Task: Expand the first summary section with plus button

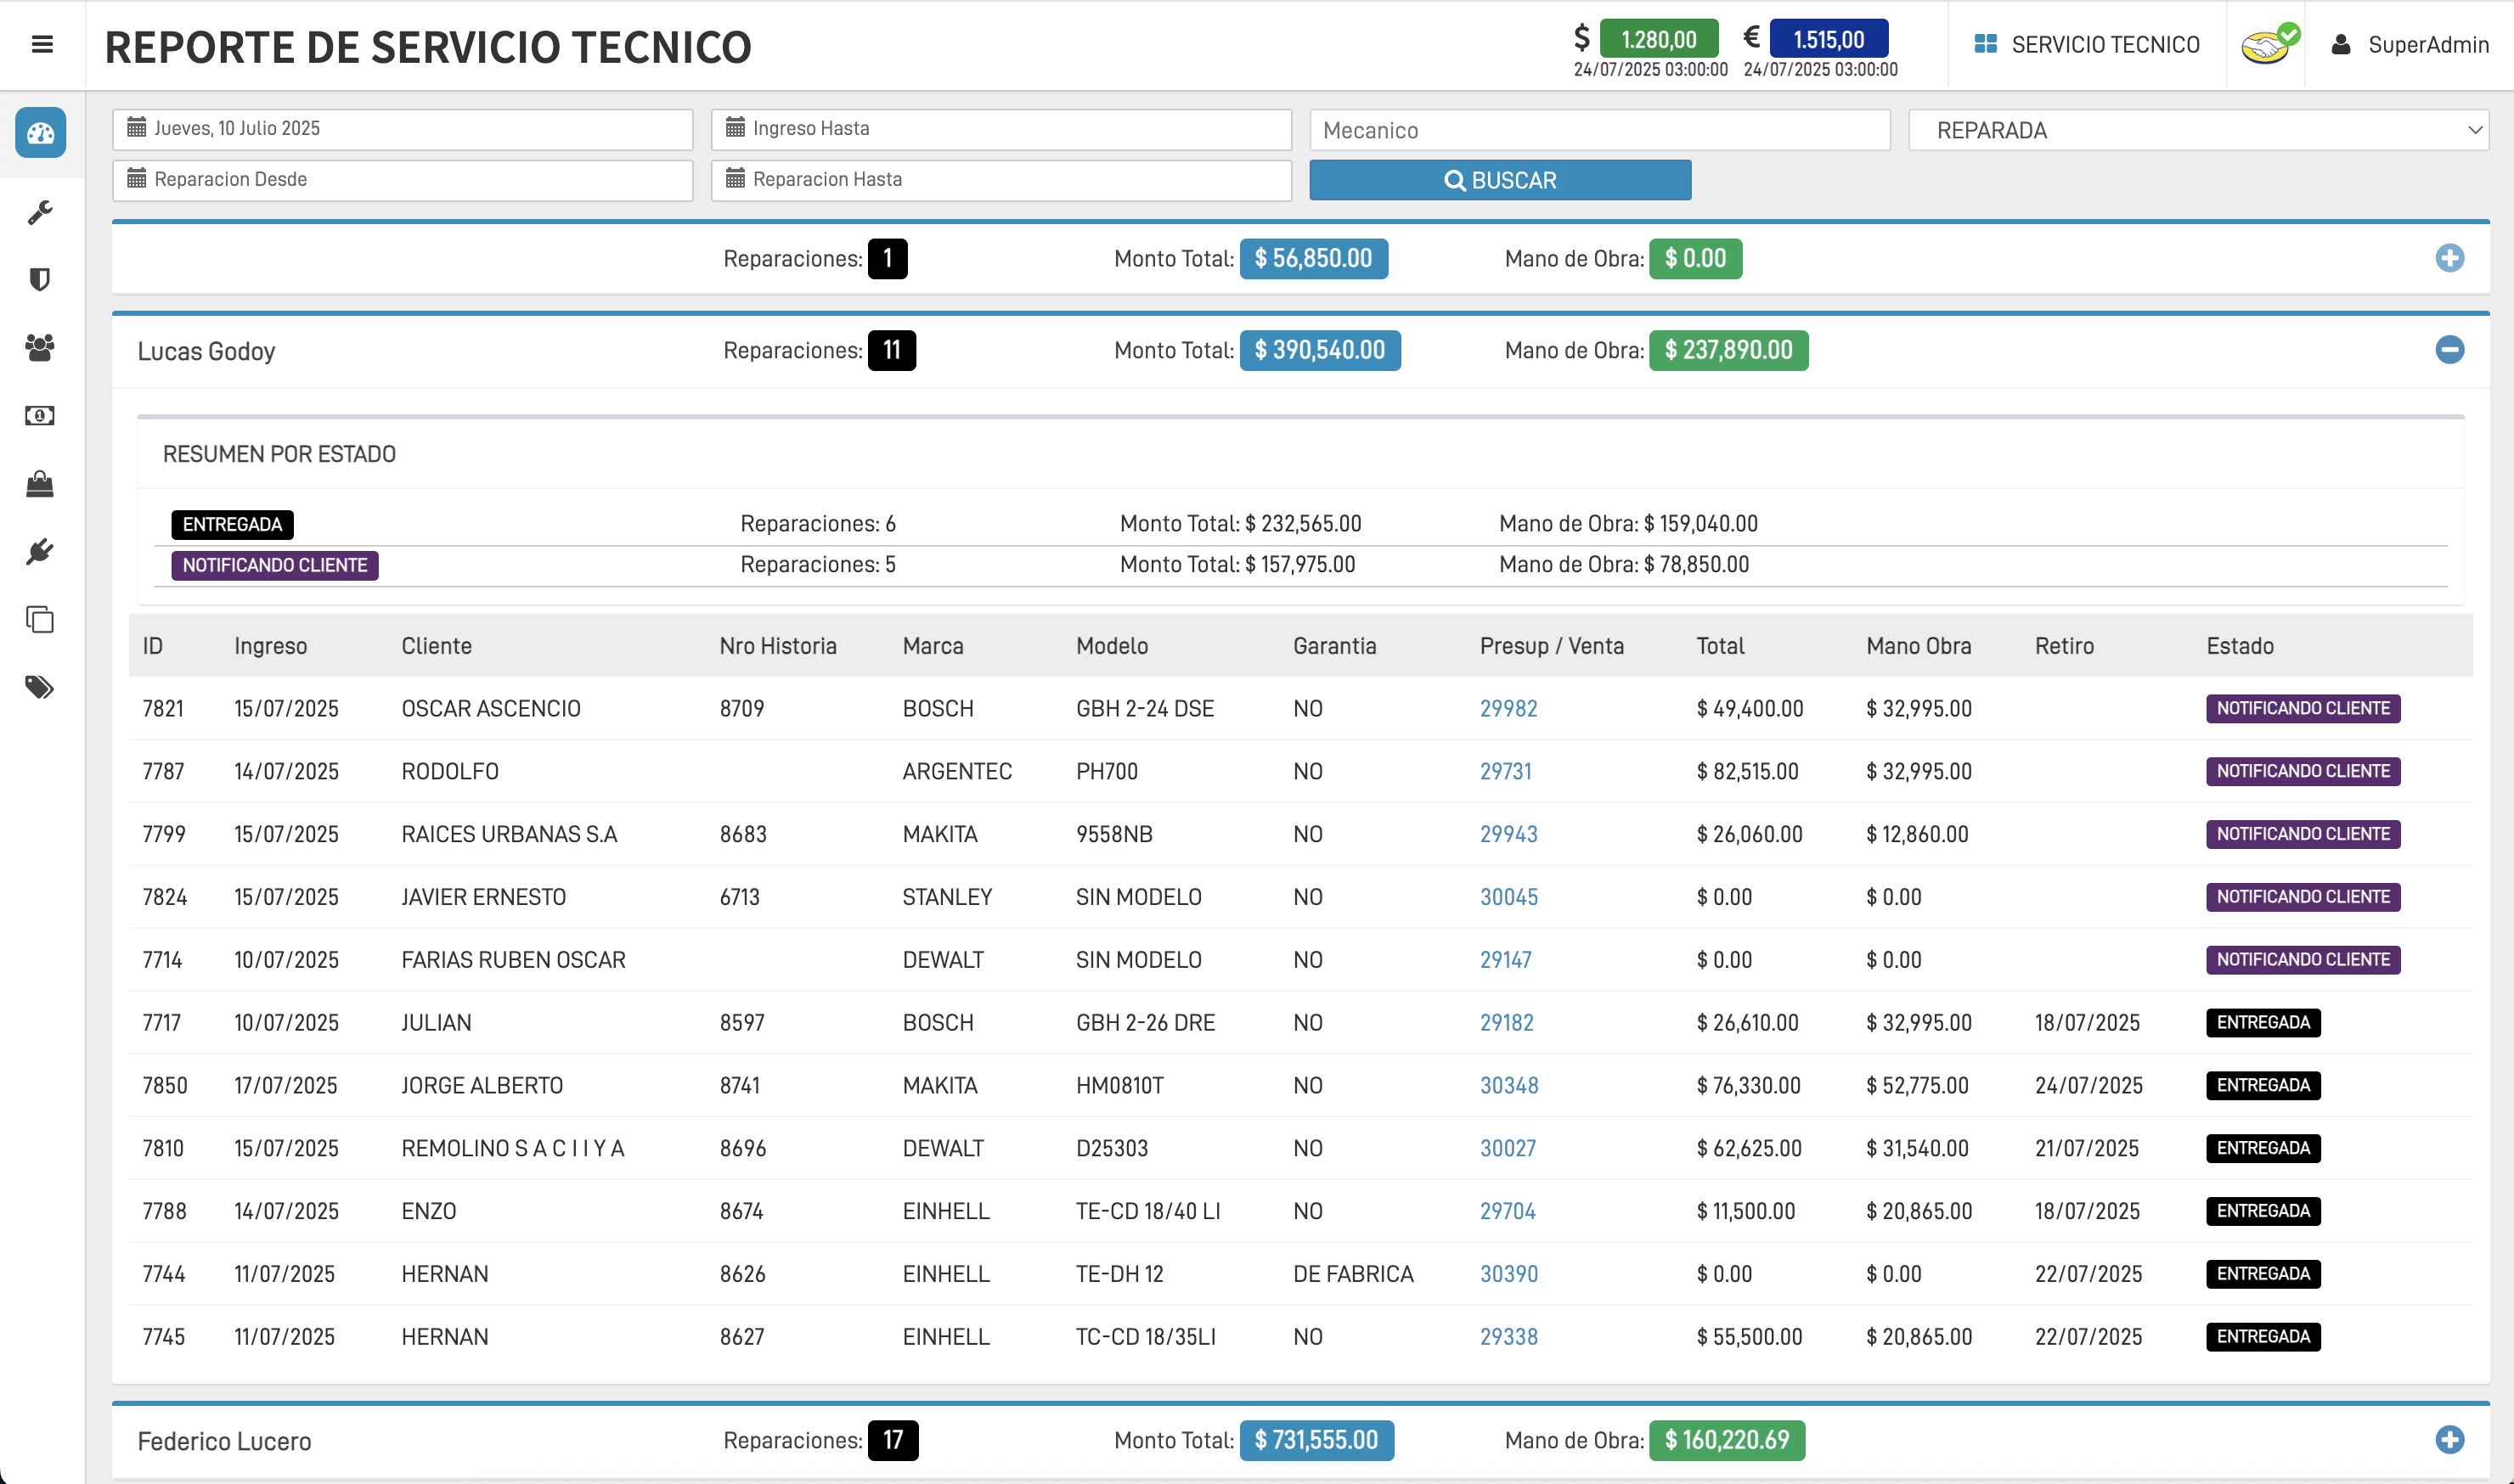Action: [2450, 258]
